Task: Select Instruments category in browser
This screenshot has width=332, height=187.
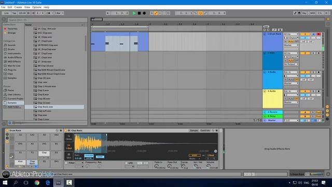Action: click(14, 54)
